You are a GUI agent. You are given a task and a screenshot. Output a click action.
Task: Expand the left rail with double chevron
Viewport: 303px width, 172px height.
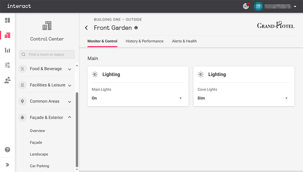tap(7, 165)
